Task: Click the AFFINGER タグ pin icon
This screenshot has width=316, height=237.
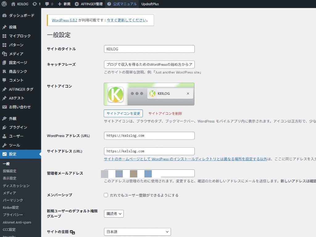Action: pos(4,89)
